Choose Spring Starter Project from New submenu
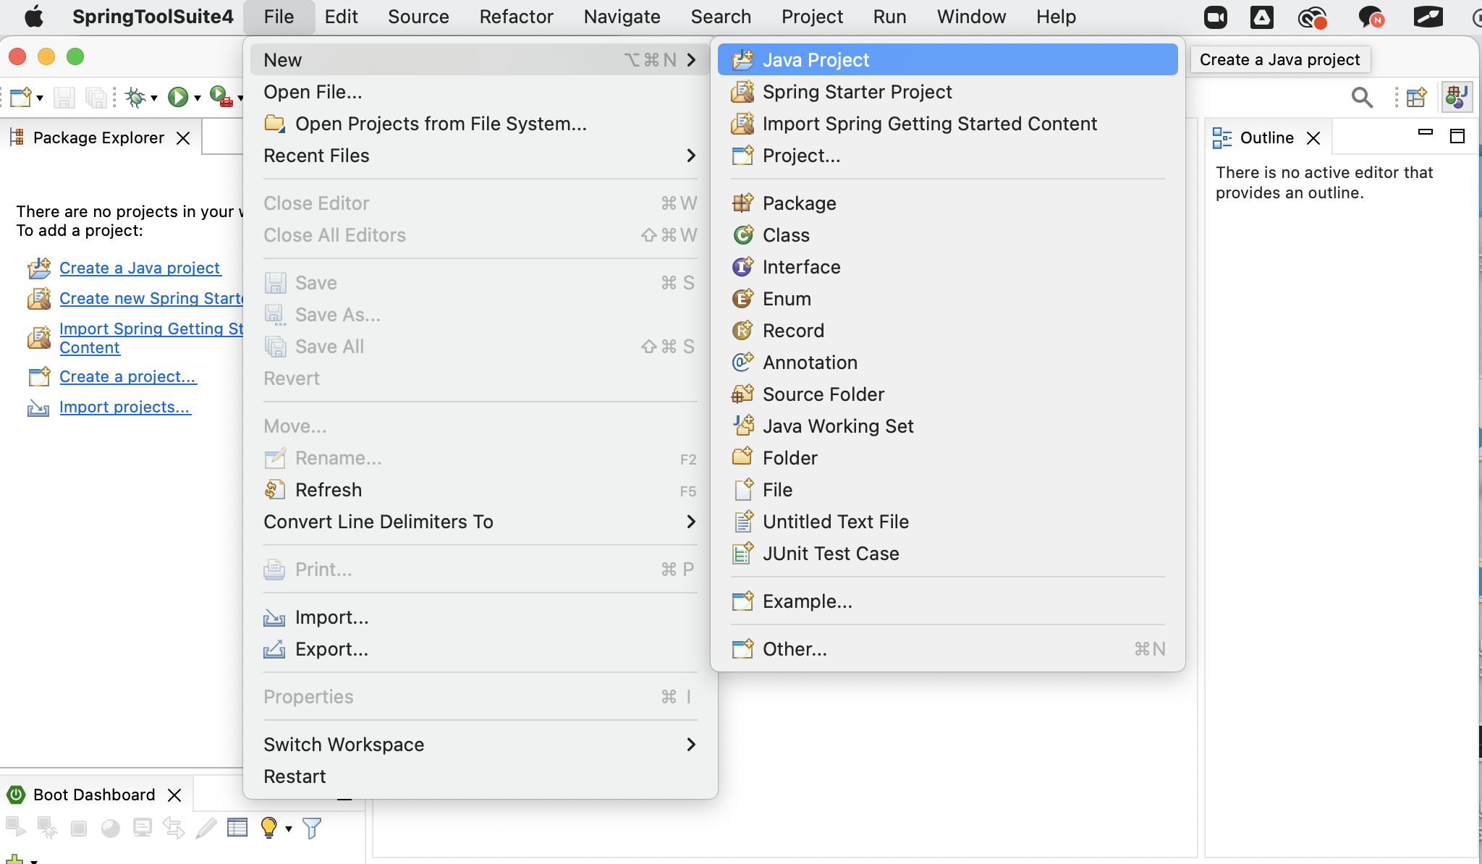 tap(857, 92)
